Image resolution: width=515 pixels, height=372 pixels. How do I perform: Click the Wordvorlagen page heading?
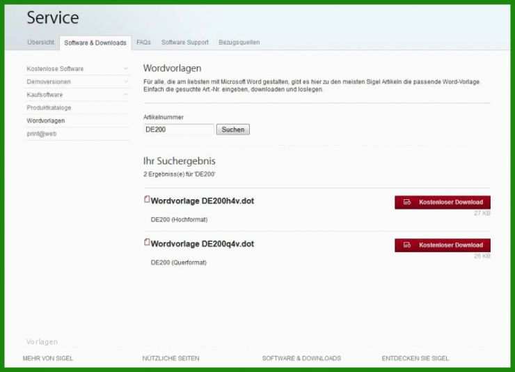[172, 68]
